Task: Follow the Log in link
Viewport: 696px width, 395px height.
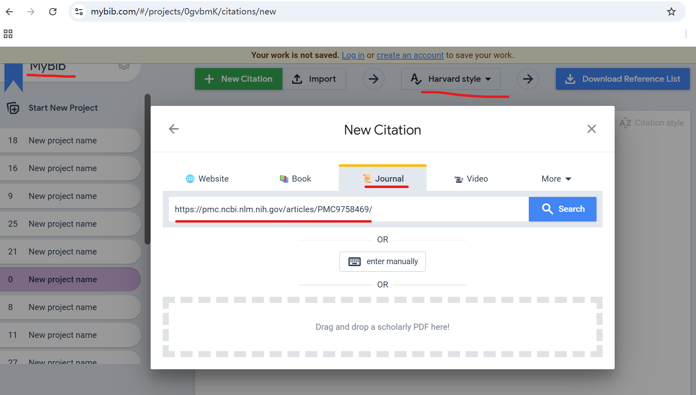Action: pyautogui.click(x=353, y=55)
